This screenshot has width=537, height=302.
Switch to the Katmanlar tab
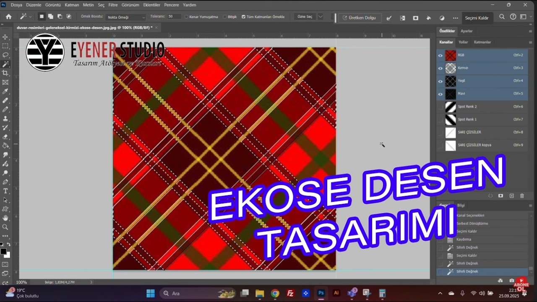(x=482, y=42)
